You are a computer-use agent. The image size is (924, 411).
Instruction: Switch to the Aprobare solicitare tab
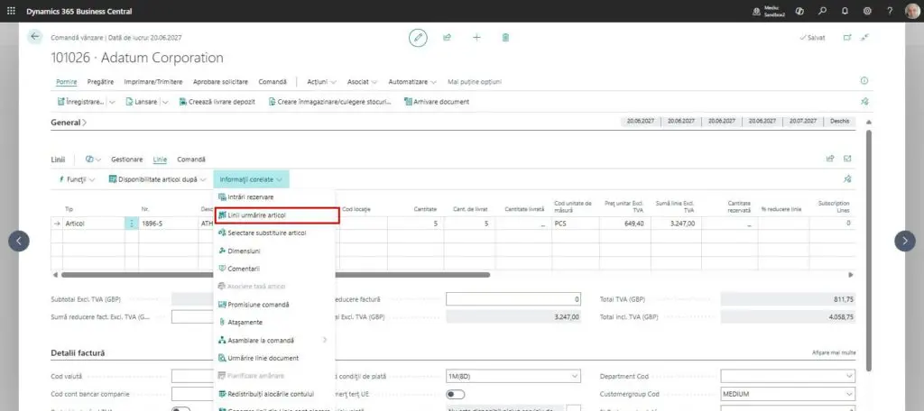(x=220, y=82)
